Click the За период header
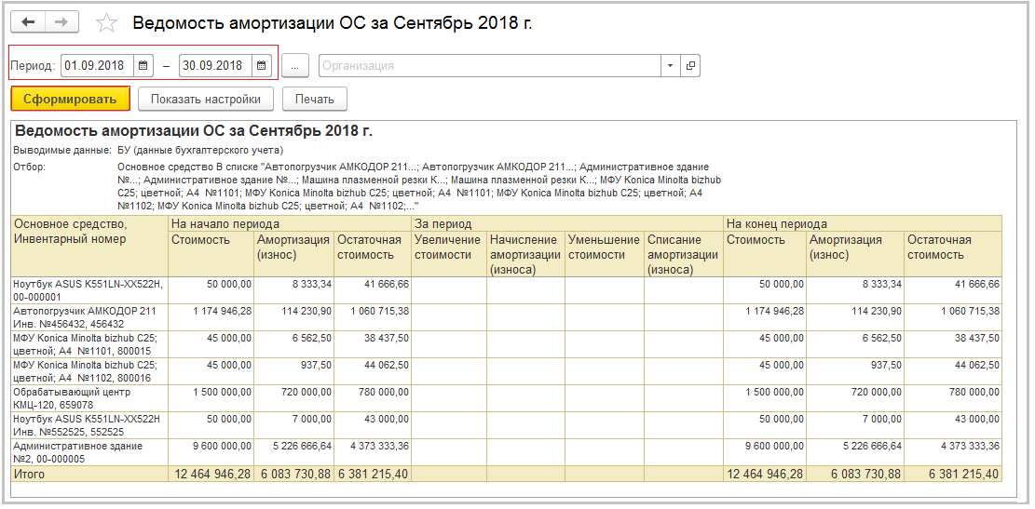The height and width of the screenshot is (509, 1035). (x=567, y=223)
